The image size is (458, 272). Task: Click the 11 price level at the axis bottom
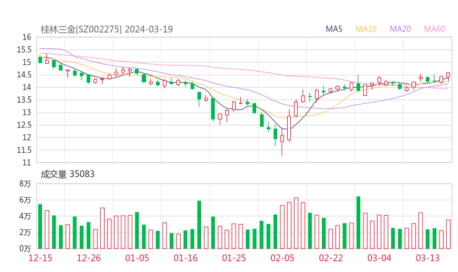[x=27, y=163]
